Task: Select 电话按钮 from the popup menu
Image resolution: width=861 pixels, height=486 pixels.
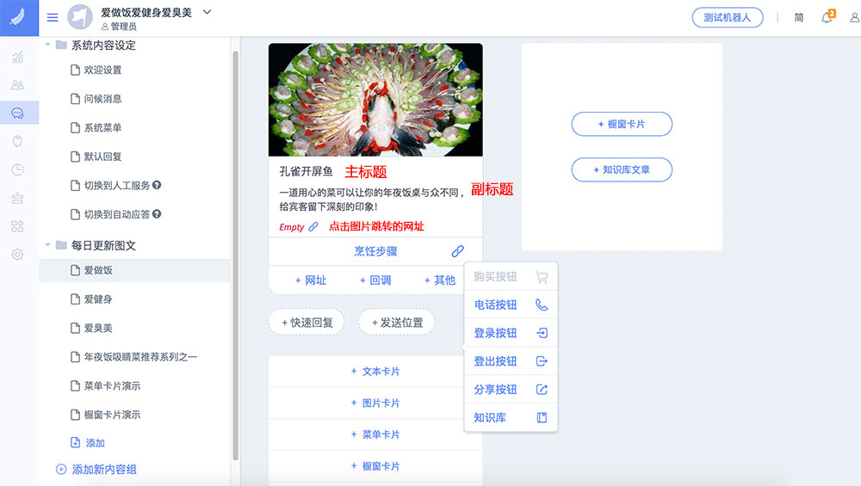Action: coord(511,305)
